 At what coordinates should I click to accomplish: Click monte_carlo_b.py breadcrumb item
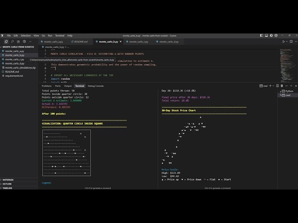54,47
